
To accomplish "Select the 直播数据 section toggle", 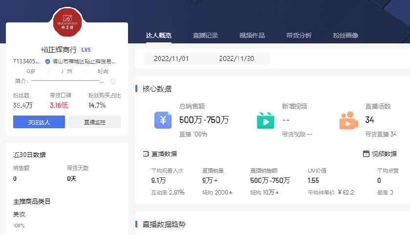I will (160, 154).
